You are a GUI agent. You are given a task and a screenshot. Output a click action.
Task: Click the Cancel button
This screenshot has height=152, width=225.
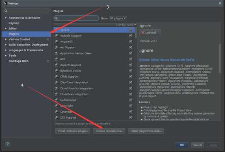pos(197,145)
